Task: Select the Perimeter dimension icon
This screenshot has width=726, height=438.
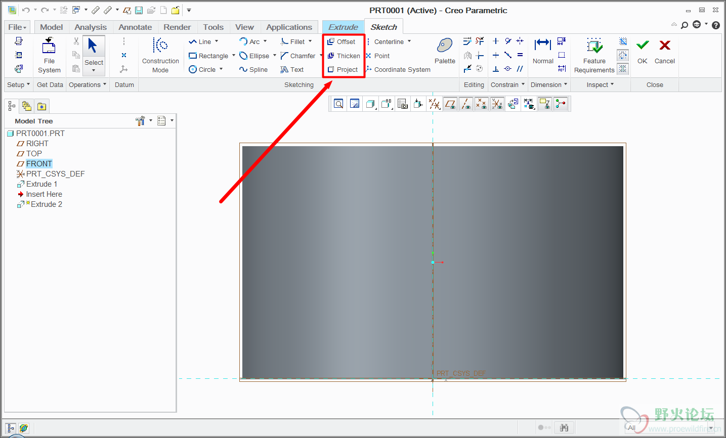Action: (x=562, y=41)
